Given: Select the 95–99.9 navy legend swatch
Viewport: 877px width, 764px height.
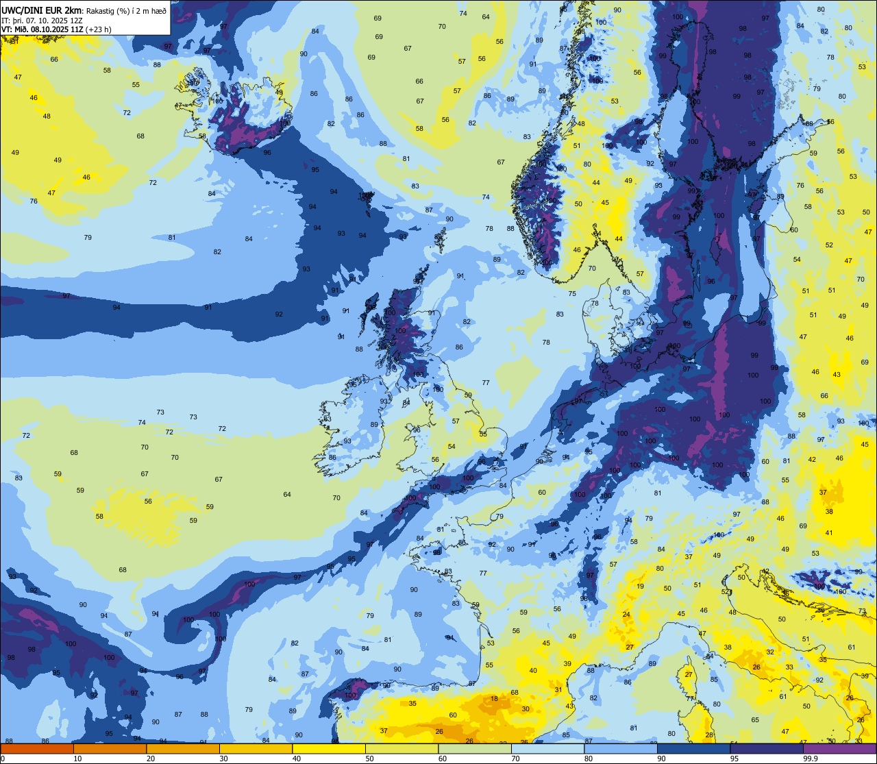Looking at the screenshot, I should point(767,749).
